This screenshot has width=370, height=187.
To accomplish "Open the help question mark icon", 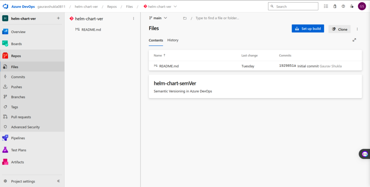I will pos(343,6).
